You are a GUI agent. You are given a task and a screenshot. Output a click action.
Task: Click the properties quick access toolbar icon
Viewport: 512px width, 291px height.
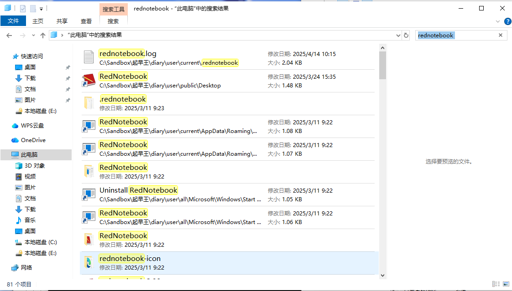click(22, 9)
